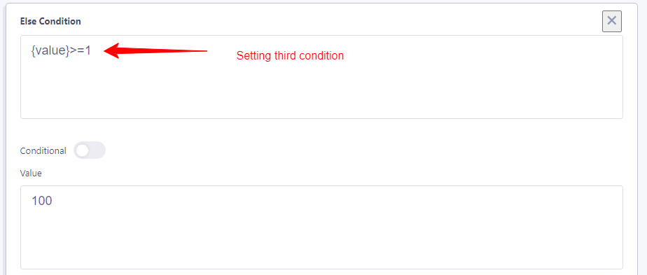
Task: Close the Else Condition panel with X
Action: [x=611, y=21]
